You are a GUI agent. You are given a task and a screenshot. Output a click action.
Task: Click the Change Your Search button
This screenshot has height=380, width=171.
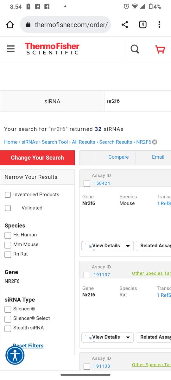point(37,158)
